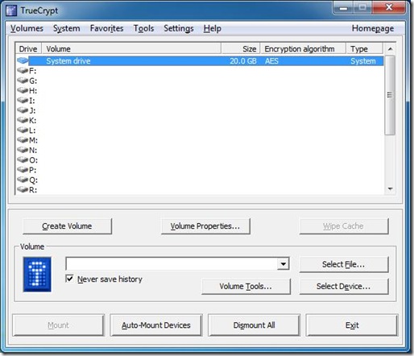Pick the M: drive icon

click(x=23, y=140)
